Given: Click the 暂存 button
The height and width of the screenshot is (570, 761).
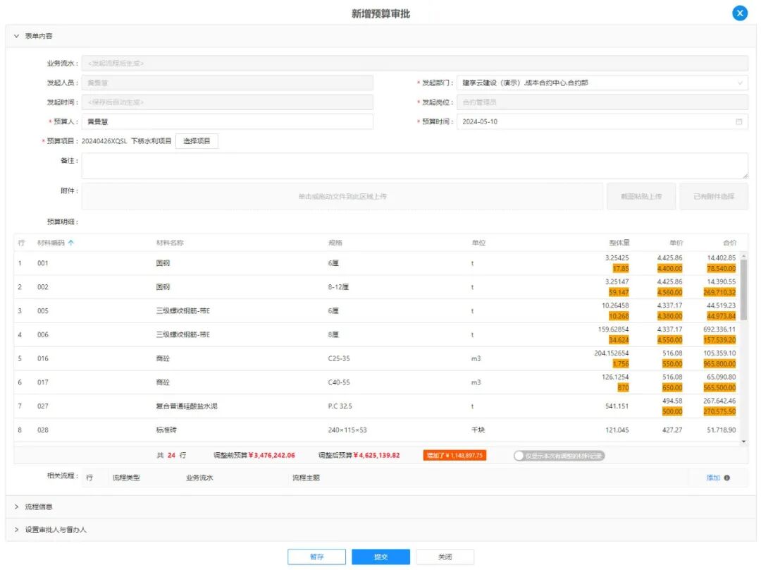Looking at the screenshot, I should tap(316, 557).
